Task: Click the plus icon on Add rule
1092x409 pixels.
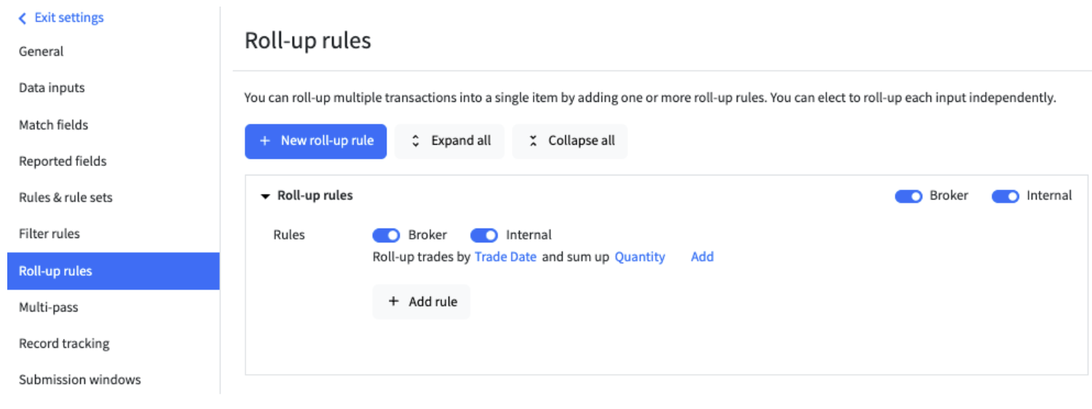Action: point(394,301)
